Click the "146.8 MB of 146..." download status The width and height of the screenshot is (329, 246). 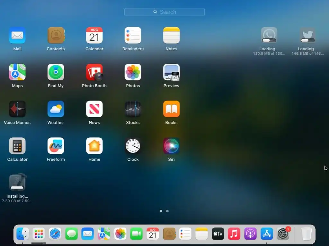click(307, 53)
